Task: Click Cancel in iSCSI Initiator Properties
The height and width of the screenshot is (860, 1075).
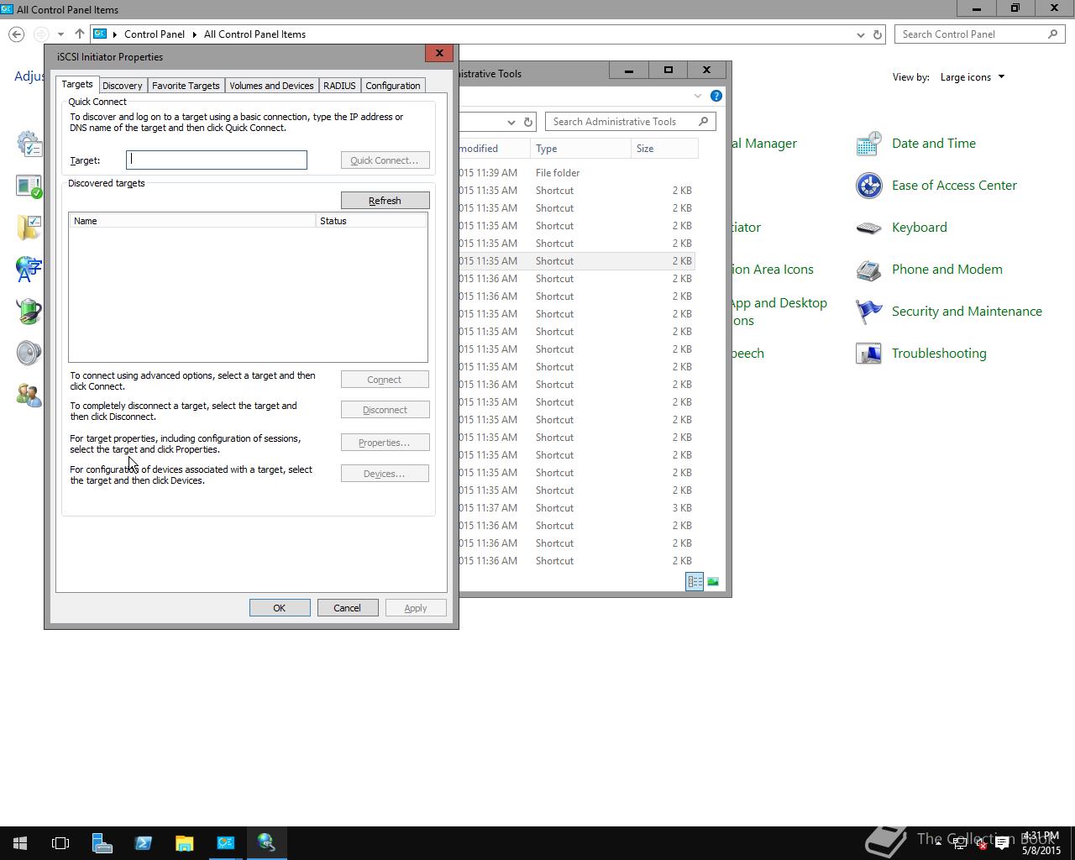Action: [x=347, y=608]
